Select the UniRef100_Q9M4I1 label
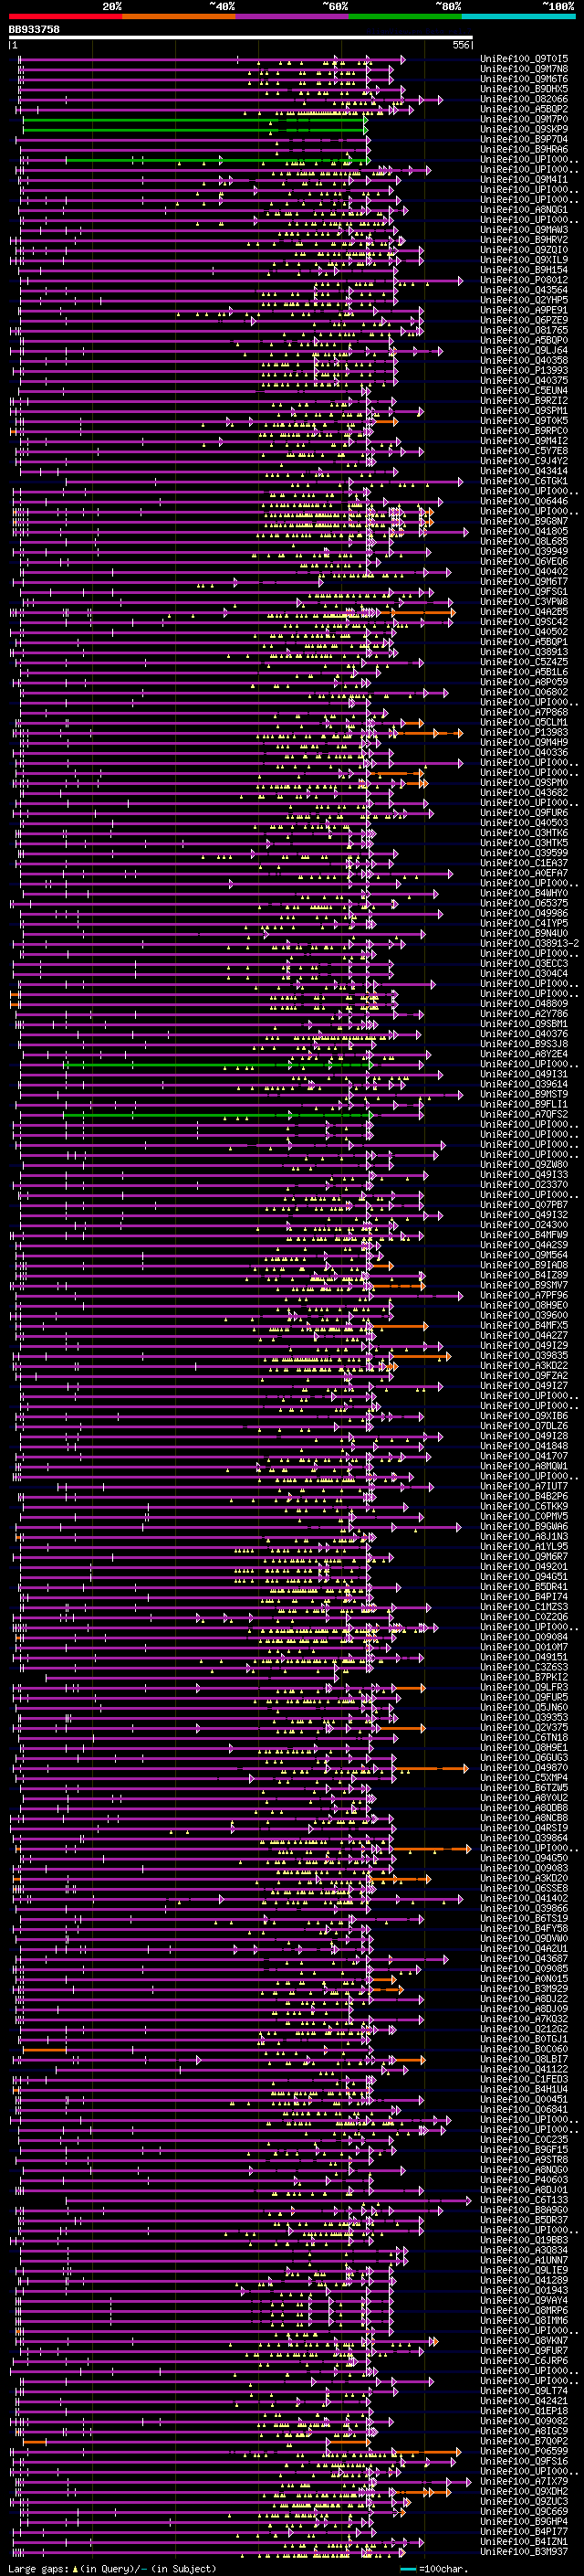 (524, 180)
